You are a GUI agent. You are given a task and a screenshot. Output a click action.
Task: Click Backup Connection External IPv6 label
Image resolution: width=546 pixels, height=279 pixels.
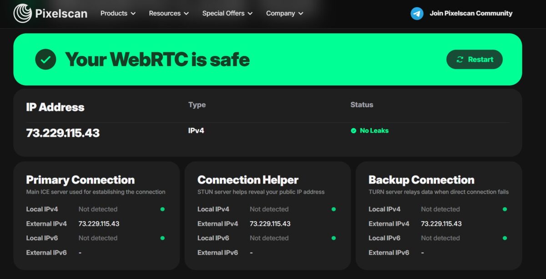coord(389,253)
